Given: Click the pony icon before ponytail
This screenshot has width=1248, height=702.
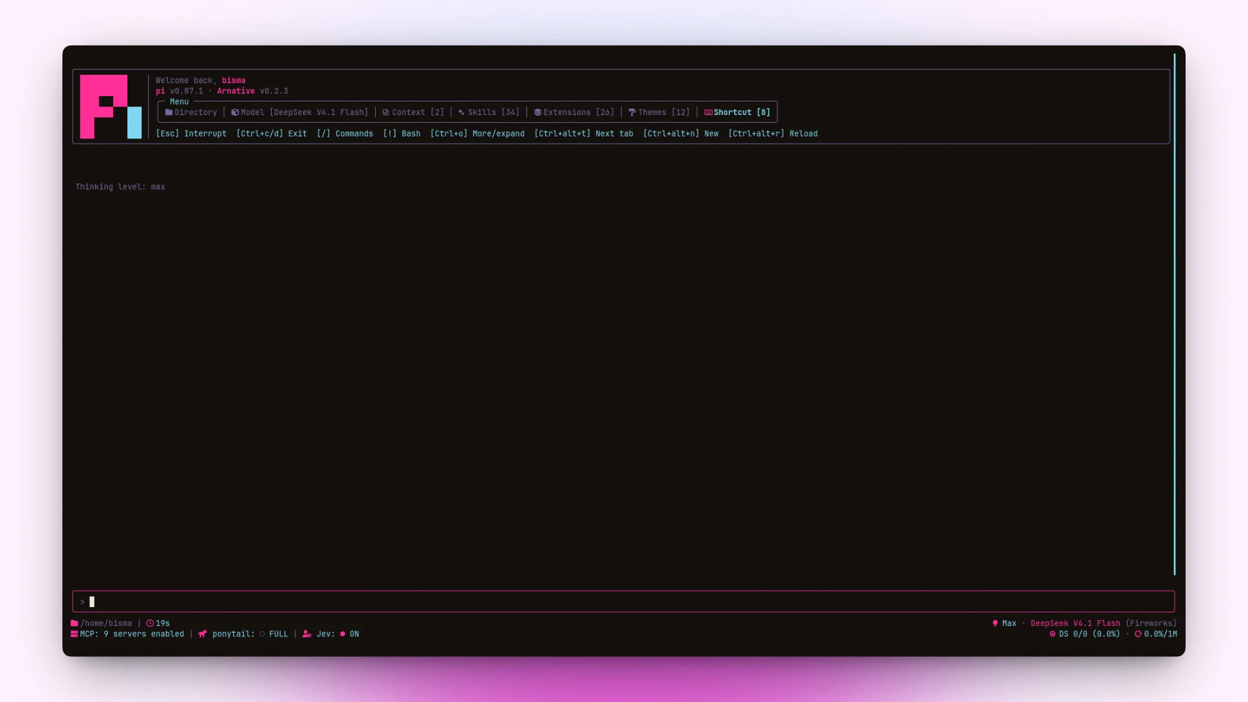Looking at the screenshot, I should 203,634.
